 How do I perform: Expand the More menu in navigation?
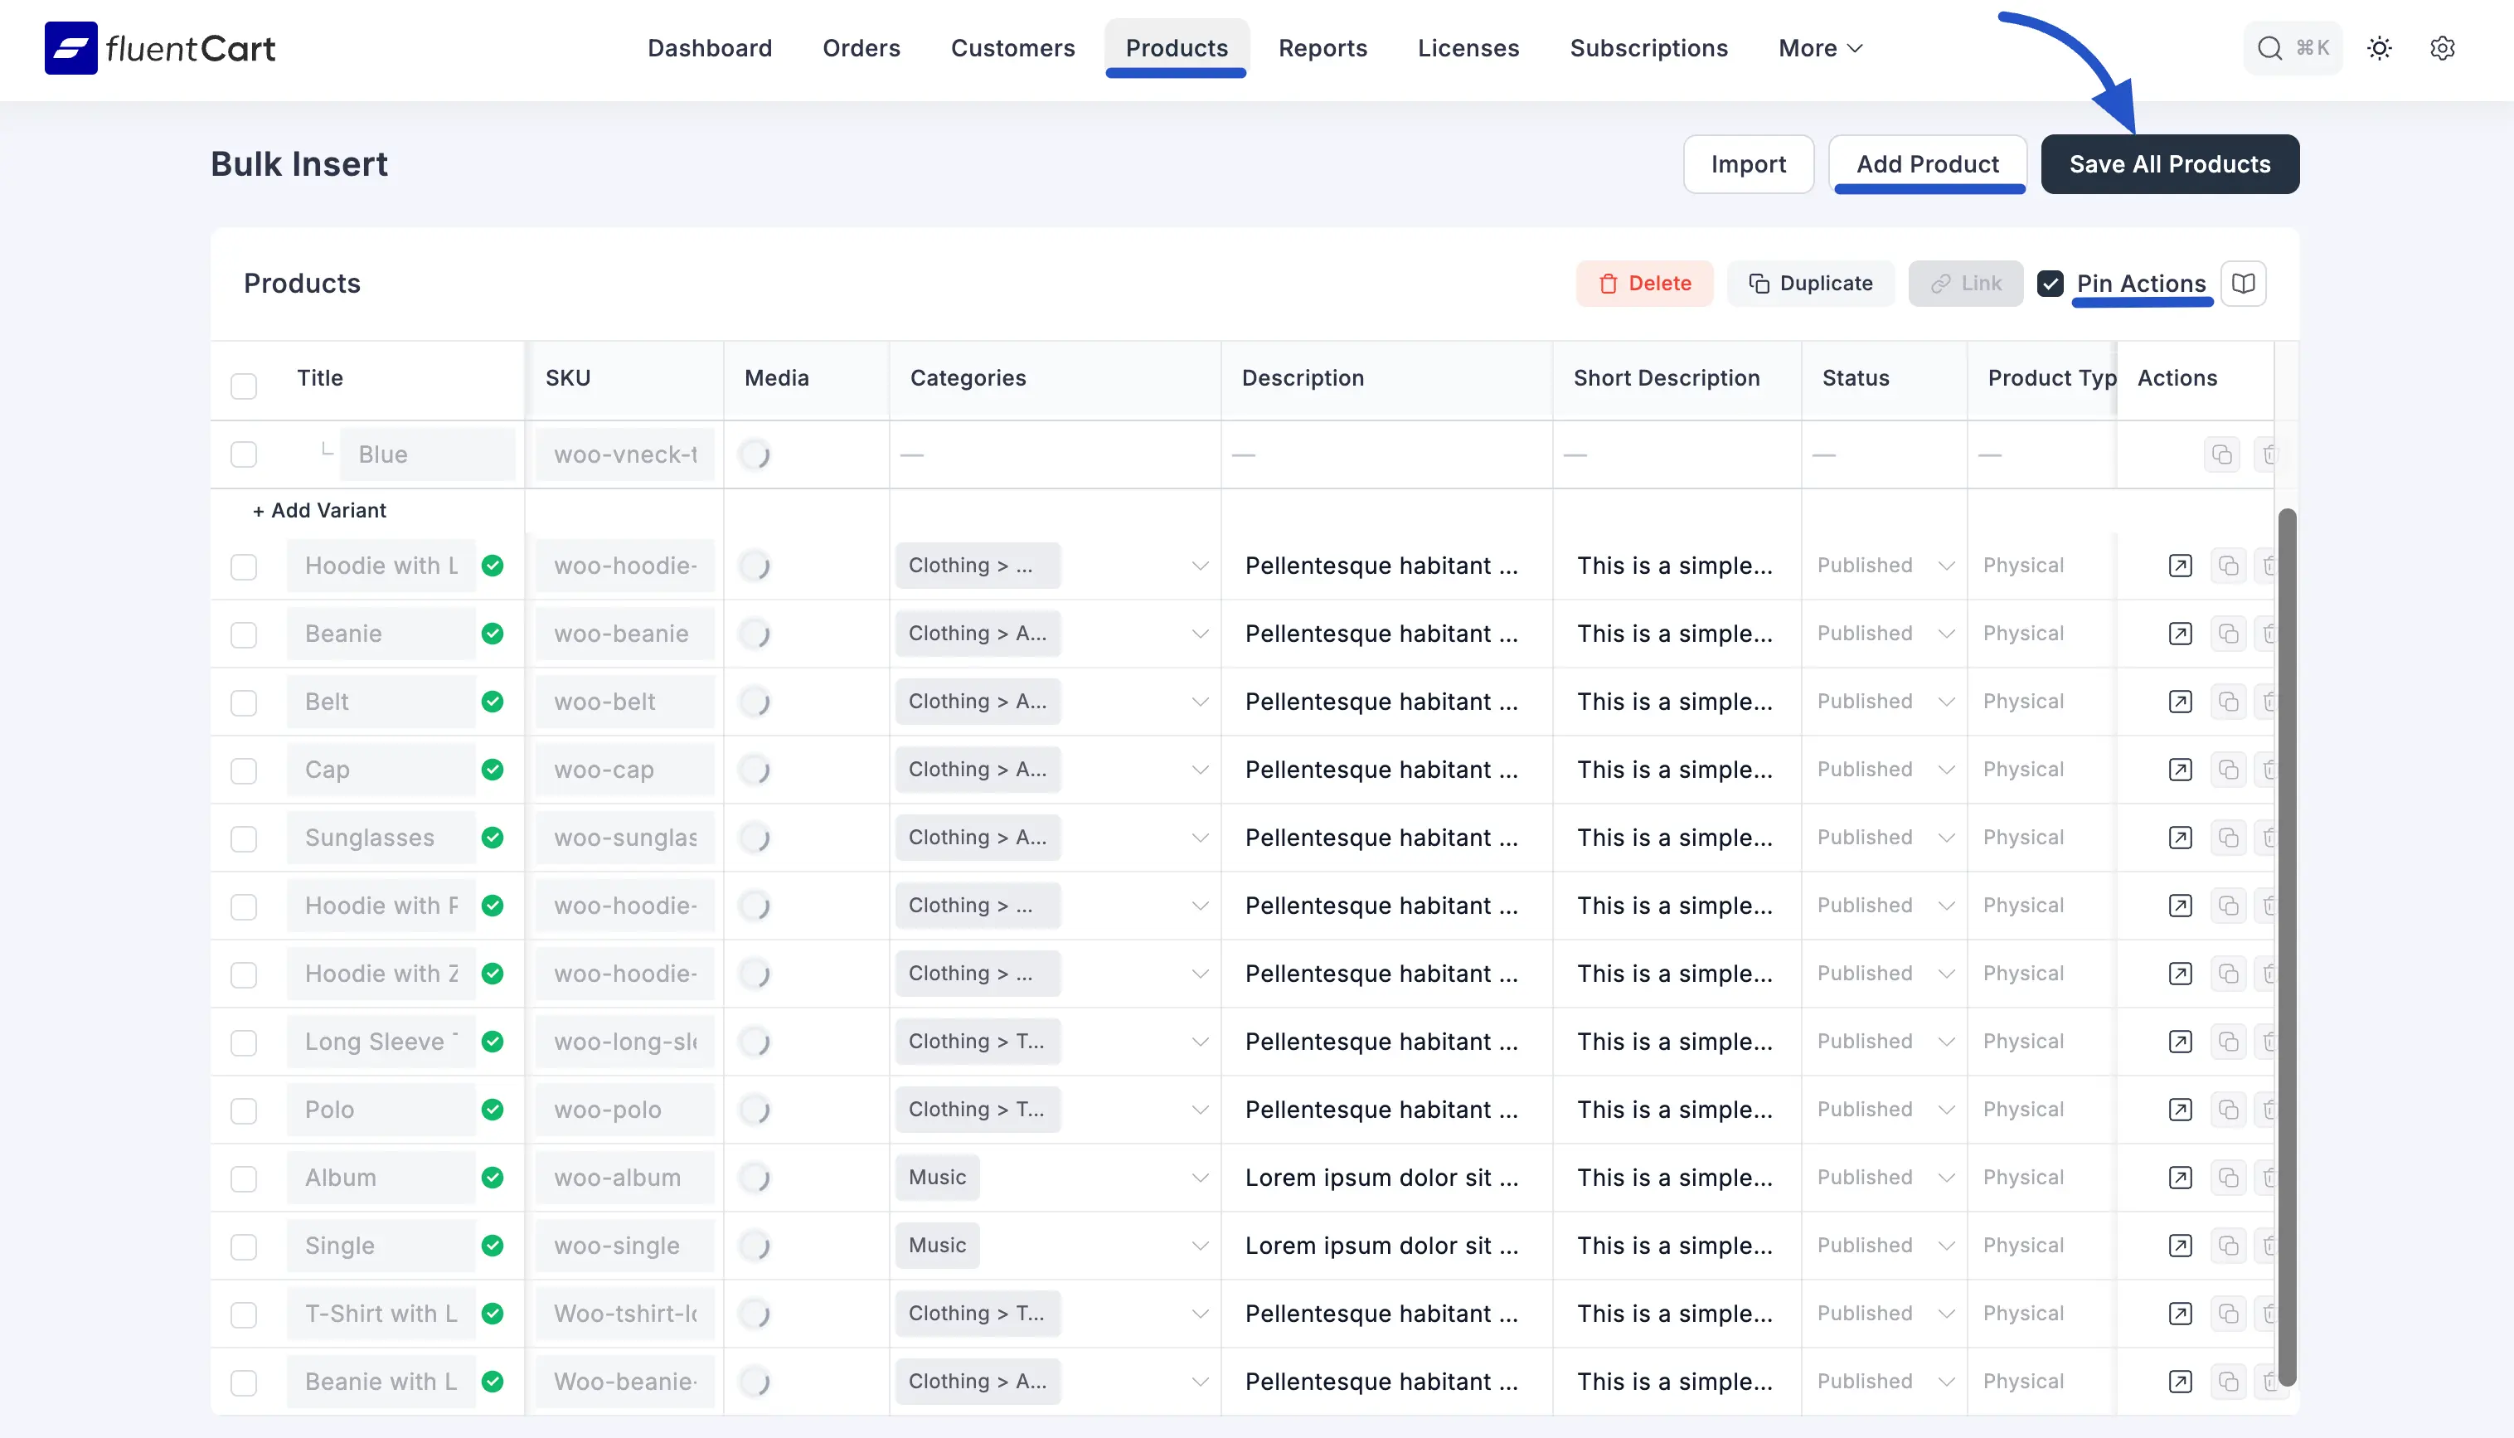coord(1820,47)
